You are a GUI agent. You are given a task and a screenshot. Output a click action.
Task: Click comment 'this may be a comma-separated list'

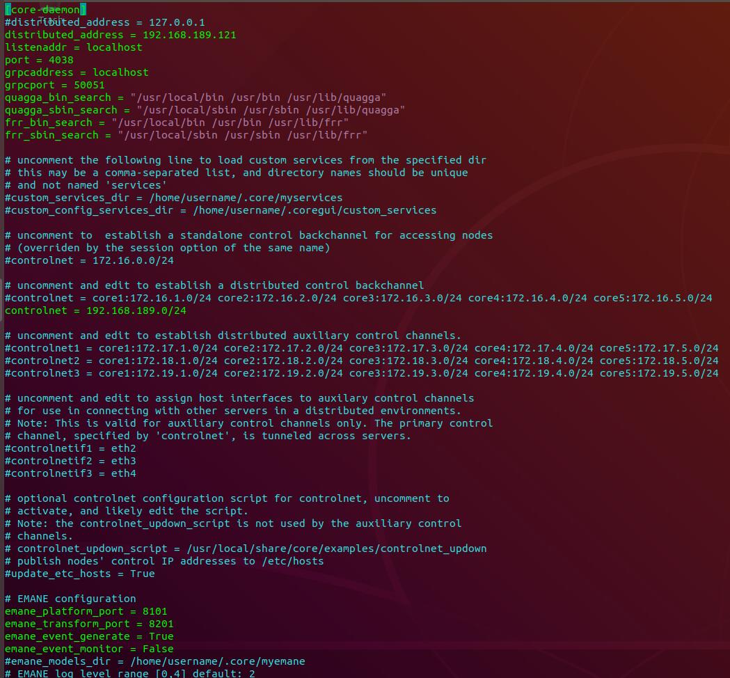coord(236,173)
